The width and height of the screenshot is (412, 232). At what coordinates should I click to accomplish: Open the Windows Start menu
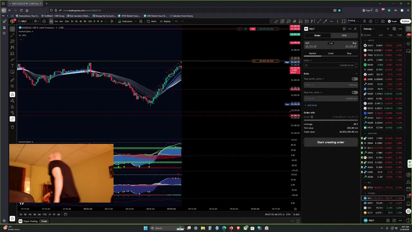coord(145,228)
